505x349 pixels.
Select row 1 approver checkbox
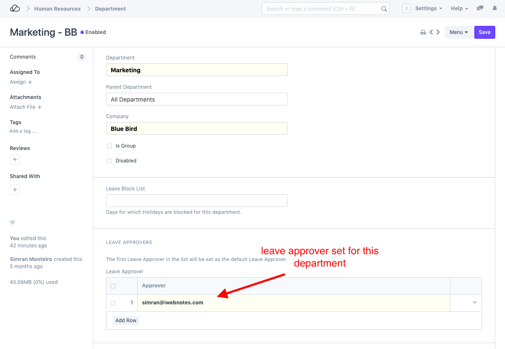[x=113, y=303]
